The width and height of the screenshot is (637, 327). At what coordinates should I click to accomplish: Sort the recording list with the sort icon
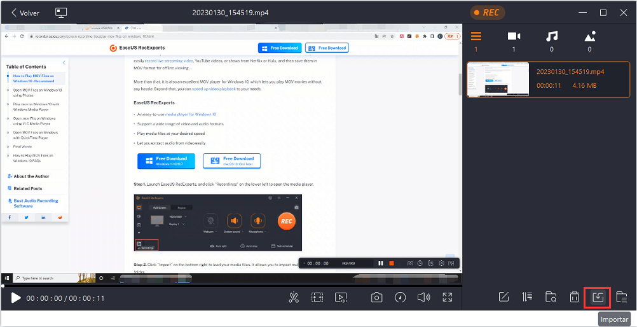point(527,297)
